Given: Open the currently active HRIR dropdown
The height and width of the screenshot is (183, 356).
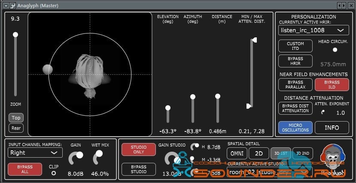Looking at the screenshot, I should coord(313,30).
